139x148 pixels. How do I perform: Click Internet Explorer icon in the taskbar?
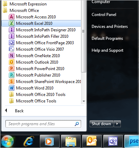coord(29,141)
